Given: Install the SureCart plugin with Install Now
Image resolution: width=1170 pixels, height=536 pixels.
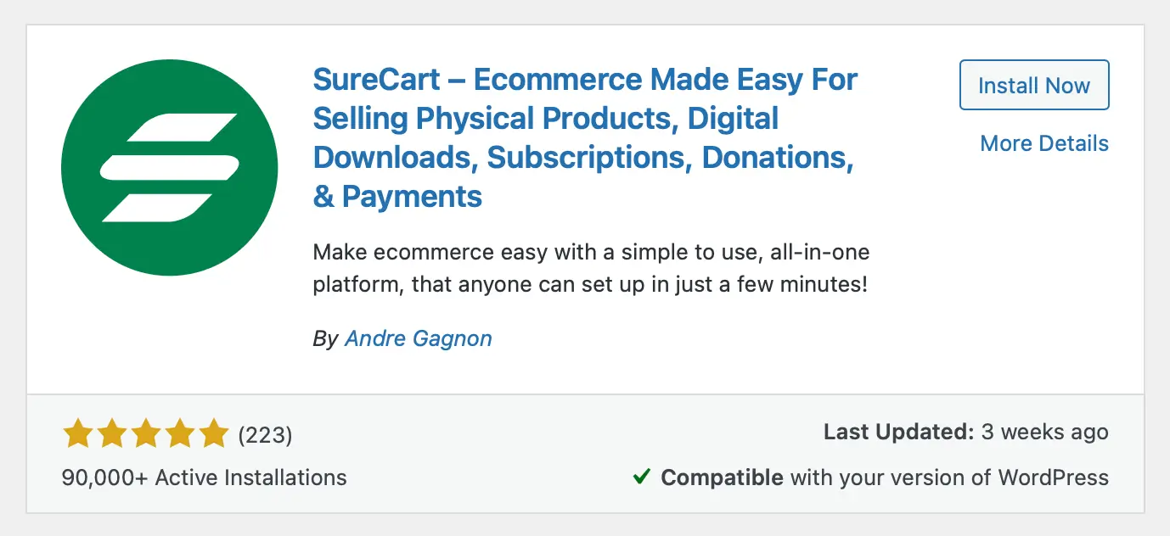Looking at the screenshot, I should [x=1034, y=85].
